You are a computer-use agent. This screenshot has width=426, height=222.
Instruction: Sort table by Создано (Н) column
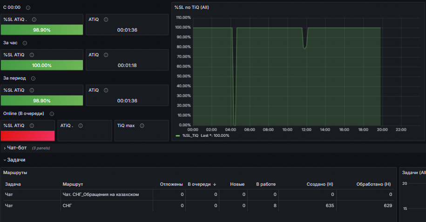coord(320,184)
